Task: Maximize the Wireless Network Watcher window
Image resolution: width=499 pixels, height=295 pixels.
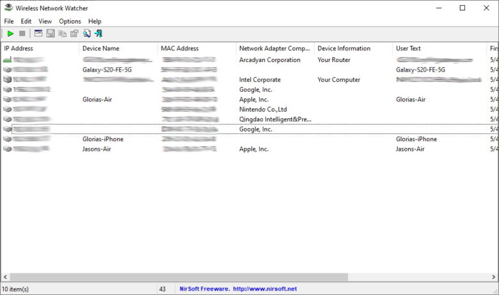Action: [463, 8]
